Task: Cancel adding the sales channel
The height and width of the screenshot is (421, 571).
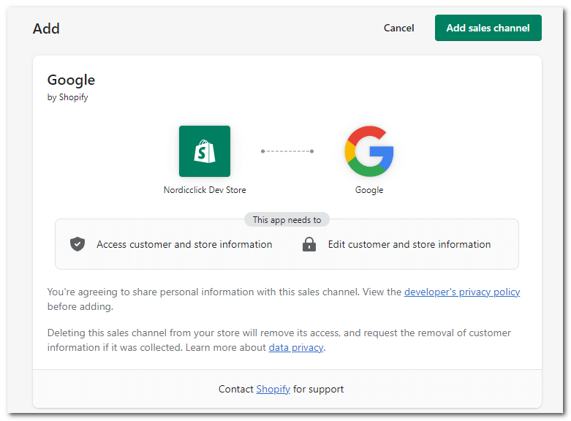Action: pos(398,28)
